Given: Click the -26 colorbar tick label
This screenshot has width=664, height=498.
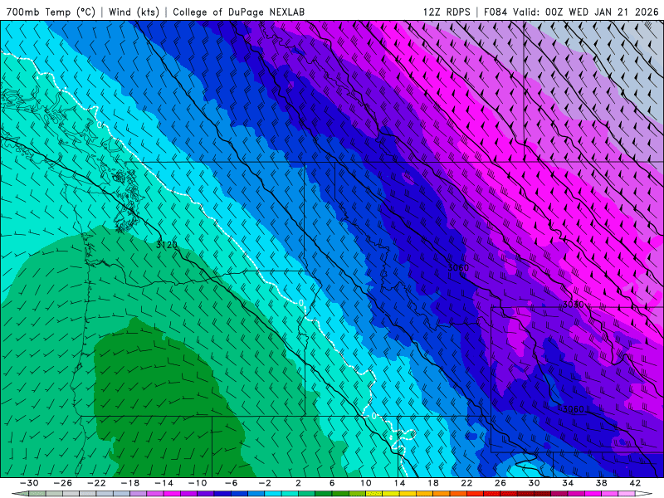Looking at the screenshot, I should pos(63,483).
